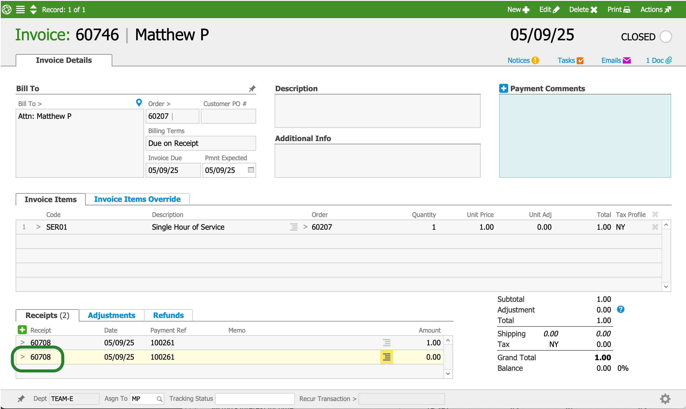Screen dimensions: 686x409
Task: Expand the first 60708 receipt row
Action: (23, 342)
